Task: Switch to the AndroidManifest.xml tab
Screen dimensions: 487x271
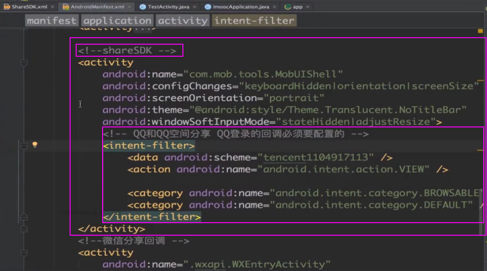Action: click(x=97, y=7)
